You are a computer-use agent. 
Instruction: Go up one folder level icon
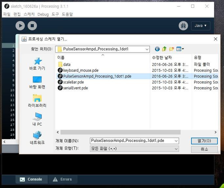point(164,49)
